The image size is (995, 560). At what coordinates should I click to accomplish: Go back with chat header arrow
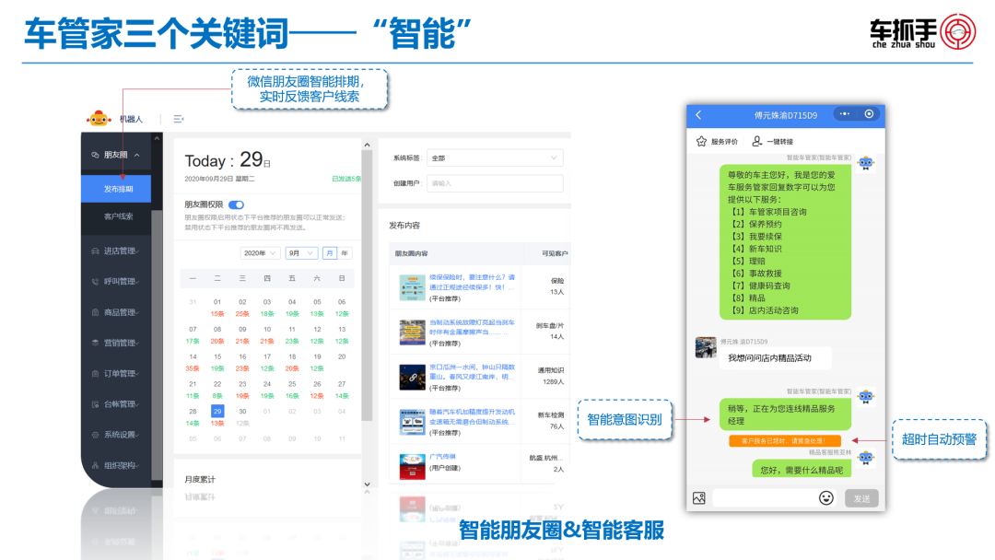click(x=698, y=115)
